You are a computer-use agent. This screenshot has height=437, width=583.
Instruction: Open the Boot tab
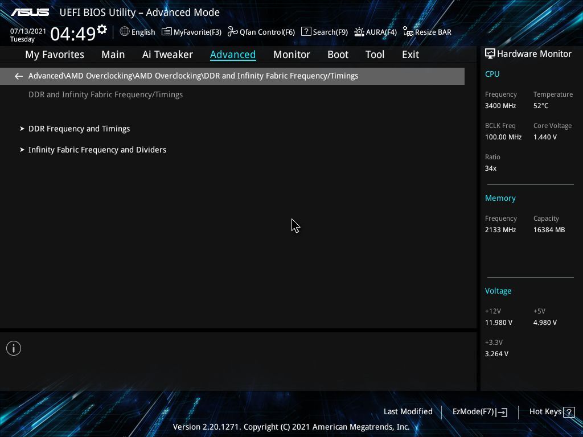click(x=338, y=55)
